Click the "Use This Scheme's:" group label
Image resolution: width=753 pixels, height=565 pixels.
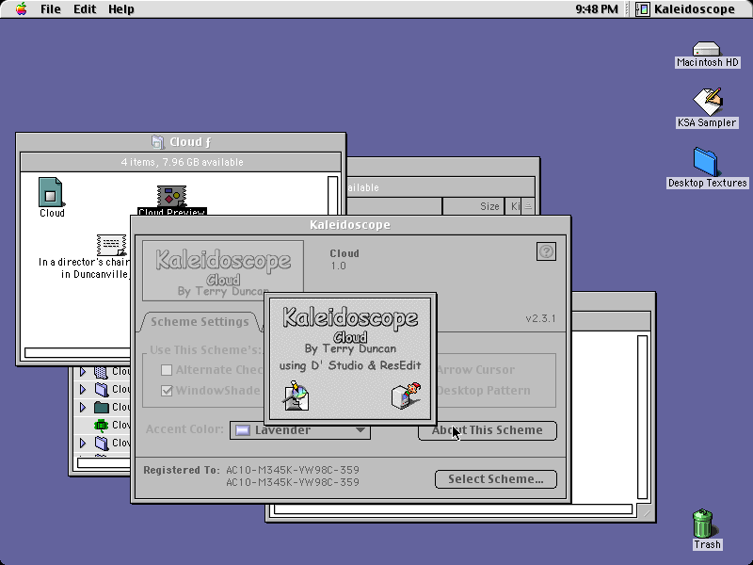(205, 349)
